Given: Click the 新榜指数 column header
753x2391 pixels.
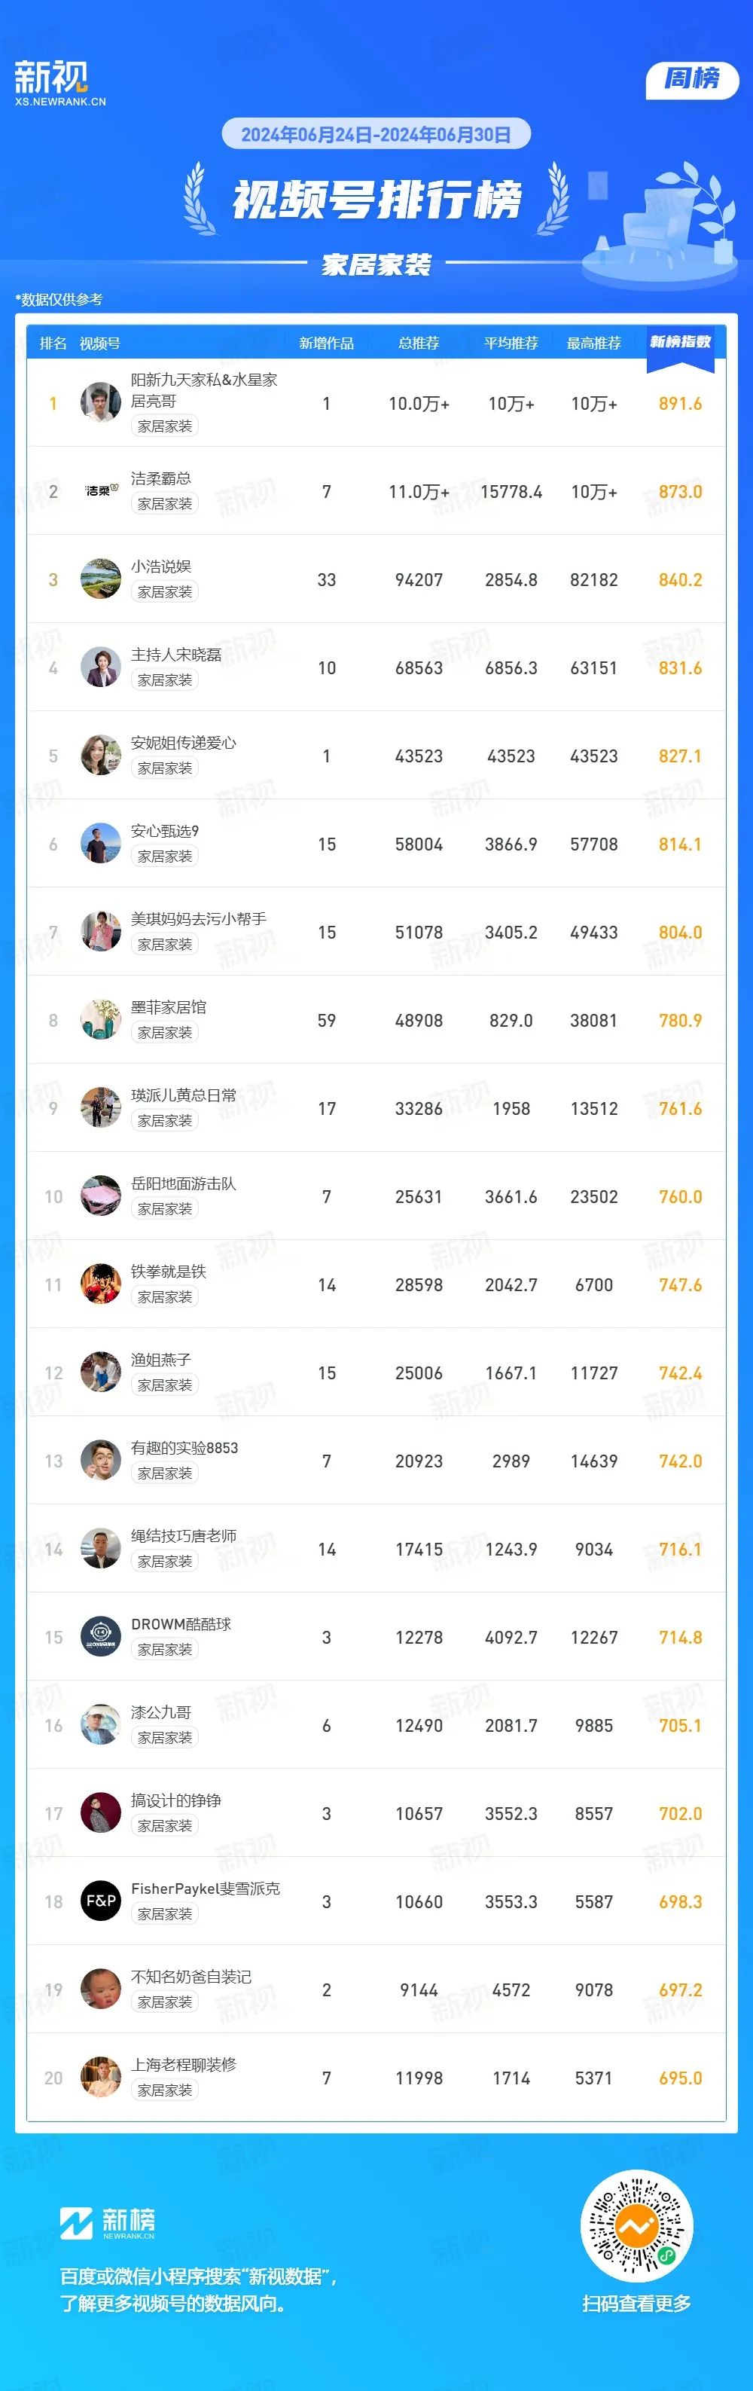Looking at the screenshot, I should click(680, 343).
